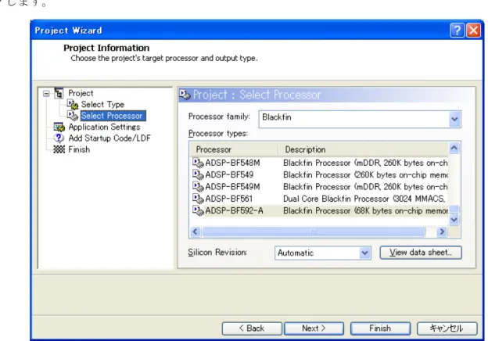The width and height of the screenshot is (488, 341).
Task: Select the ADSP-BF549 processor row
Action: click(319, 174)
